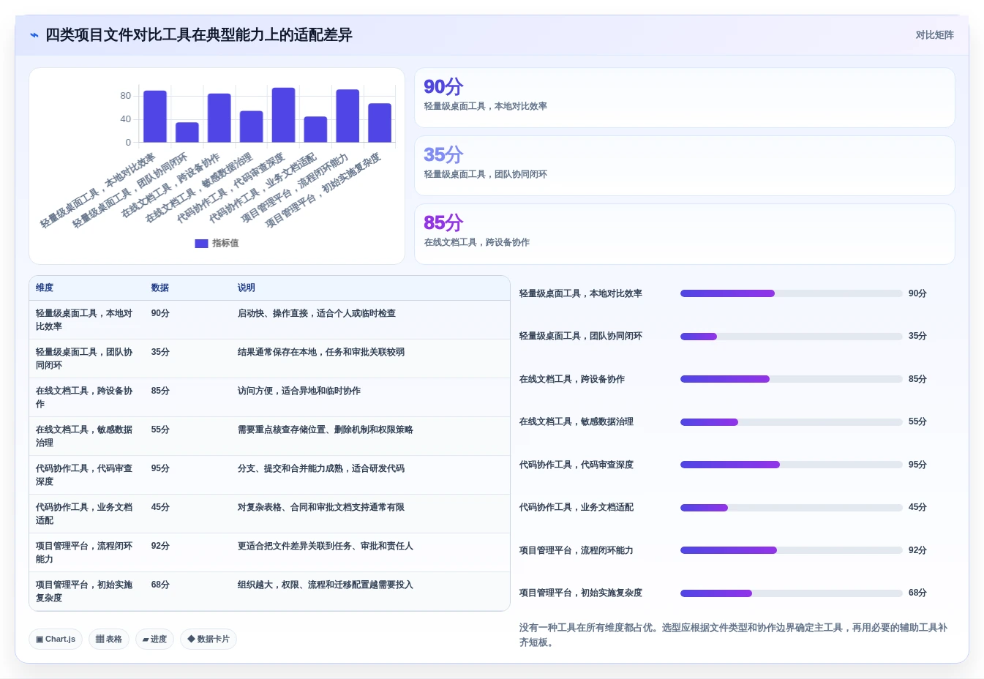This screenshot has width=984, height=679.
Task: Click the 进度 chip
Action: (x=154, y=639)
